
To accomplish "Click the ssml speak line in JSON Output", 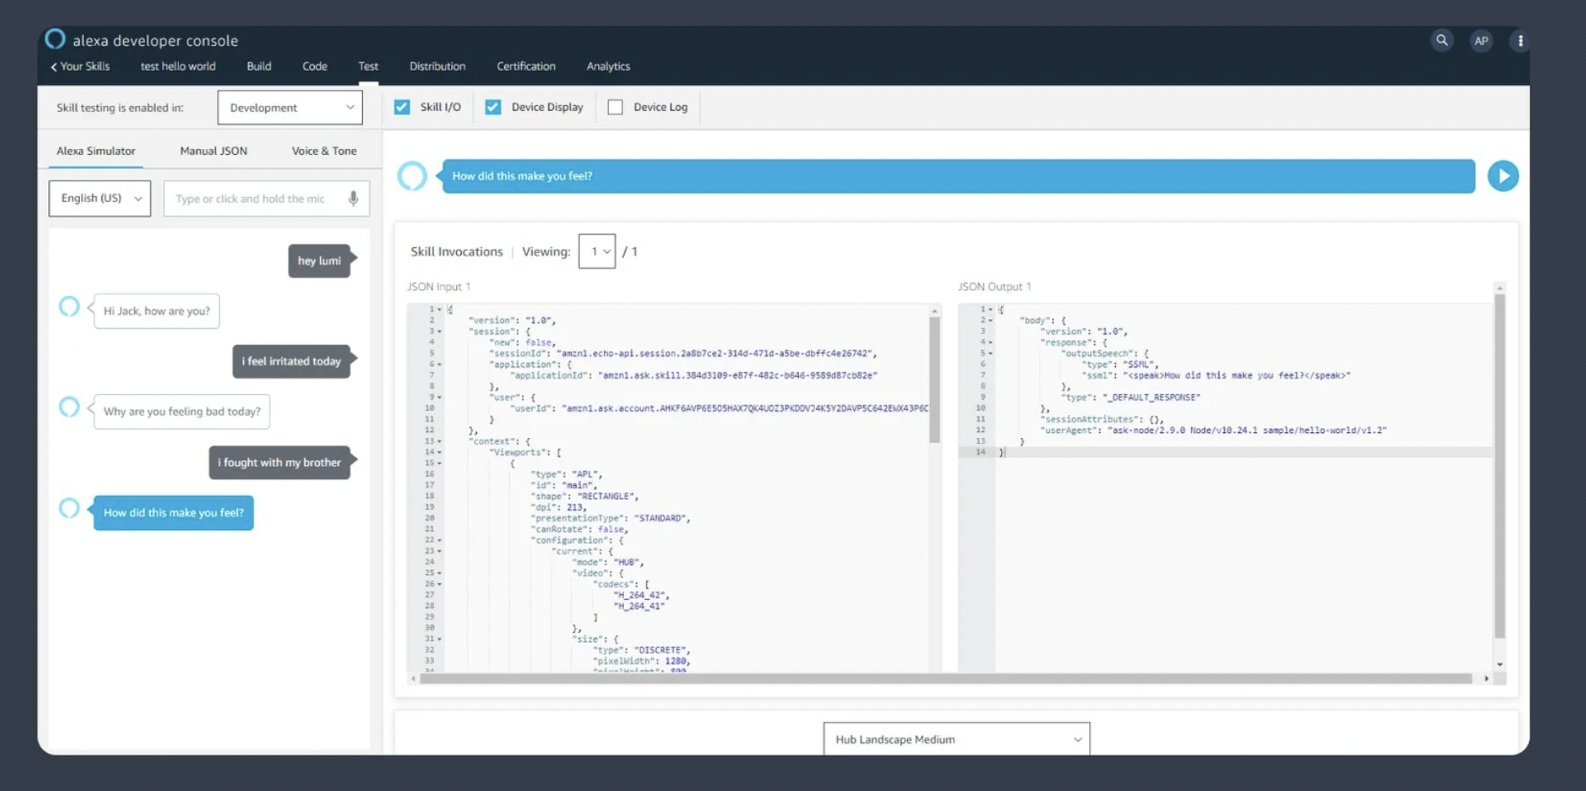I will [x=1216, y=376].
